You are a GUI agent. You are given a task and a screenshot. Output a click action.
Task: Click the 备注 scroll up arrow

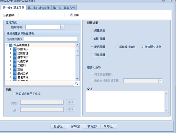coord(166,94)
